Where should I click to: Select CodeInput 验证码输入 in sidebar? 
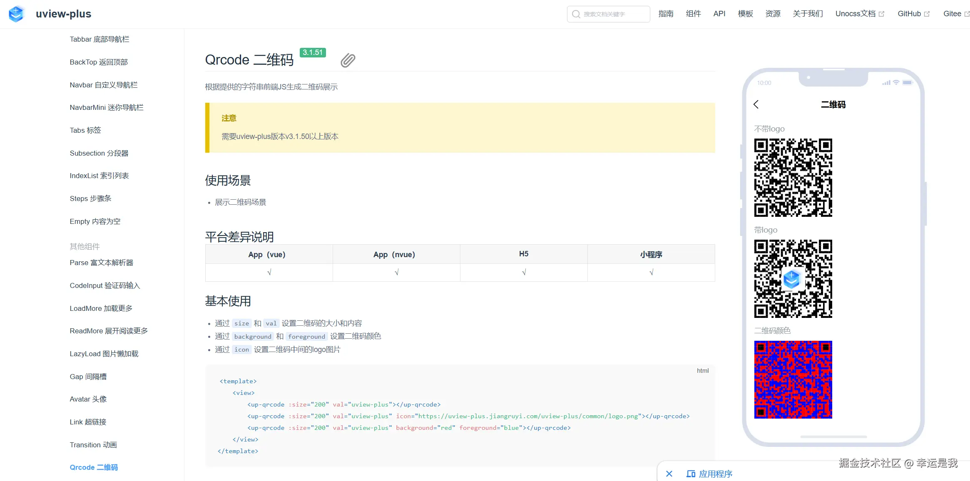coord(105,285)
